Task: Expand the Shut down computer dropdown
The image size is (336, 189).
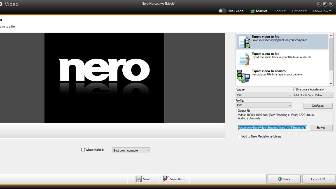Action: point(131,150)
